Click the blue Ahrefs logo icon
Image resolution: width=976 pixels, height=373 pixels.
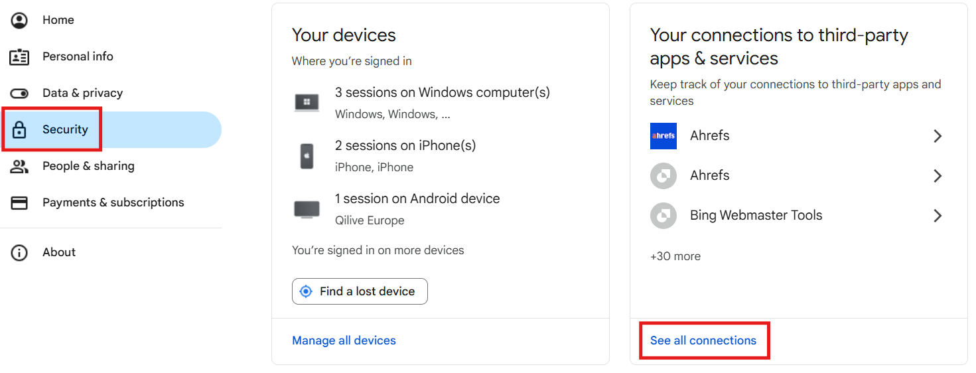663,135
